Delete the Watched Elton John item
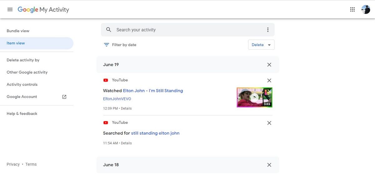Screen dimensions: 375x174 [x=269, y=80]
